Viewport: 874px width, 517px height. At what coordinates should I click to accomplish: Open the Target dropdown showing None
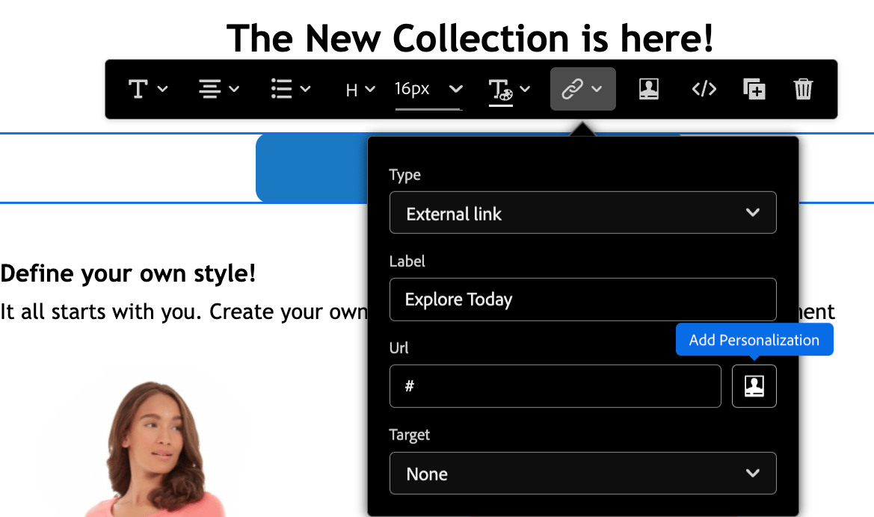[x=582, y=473]
